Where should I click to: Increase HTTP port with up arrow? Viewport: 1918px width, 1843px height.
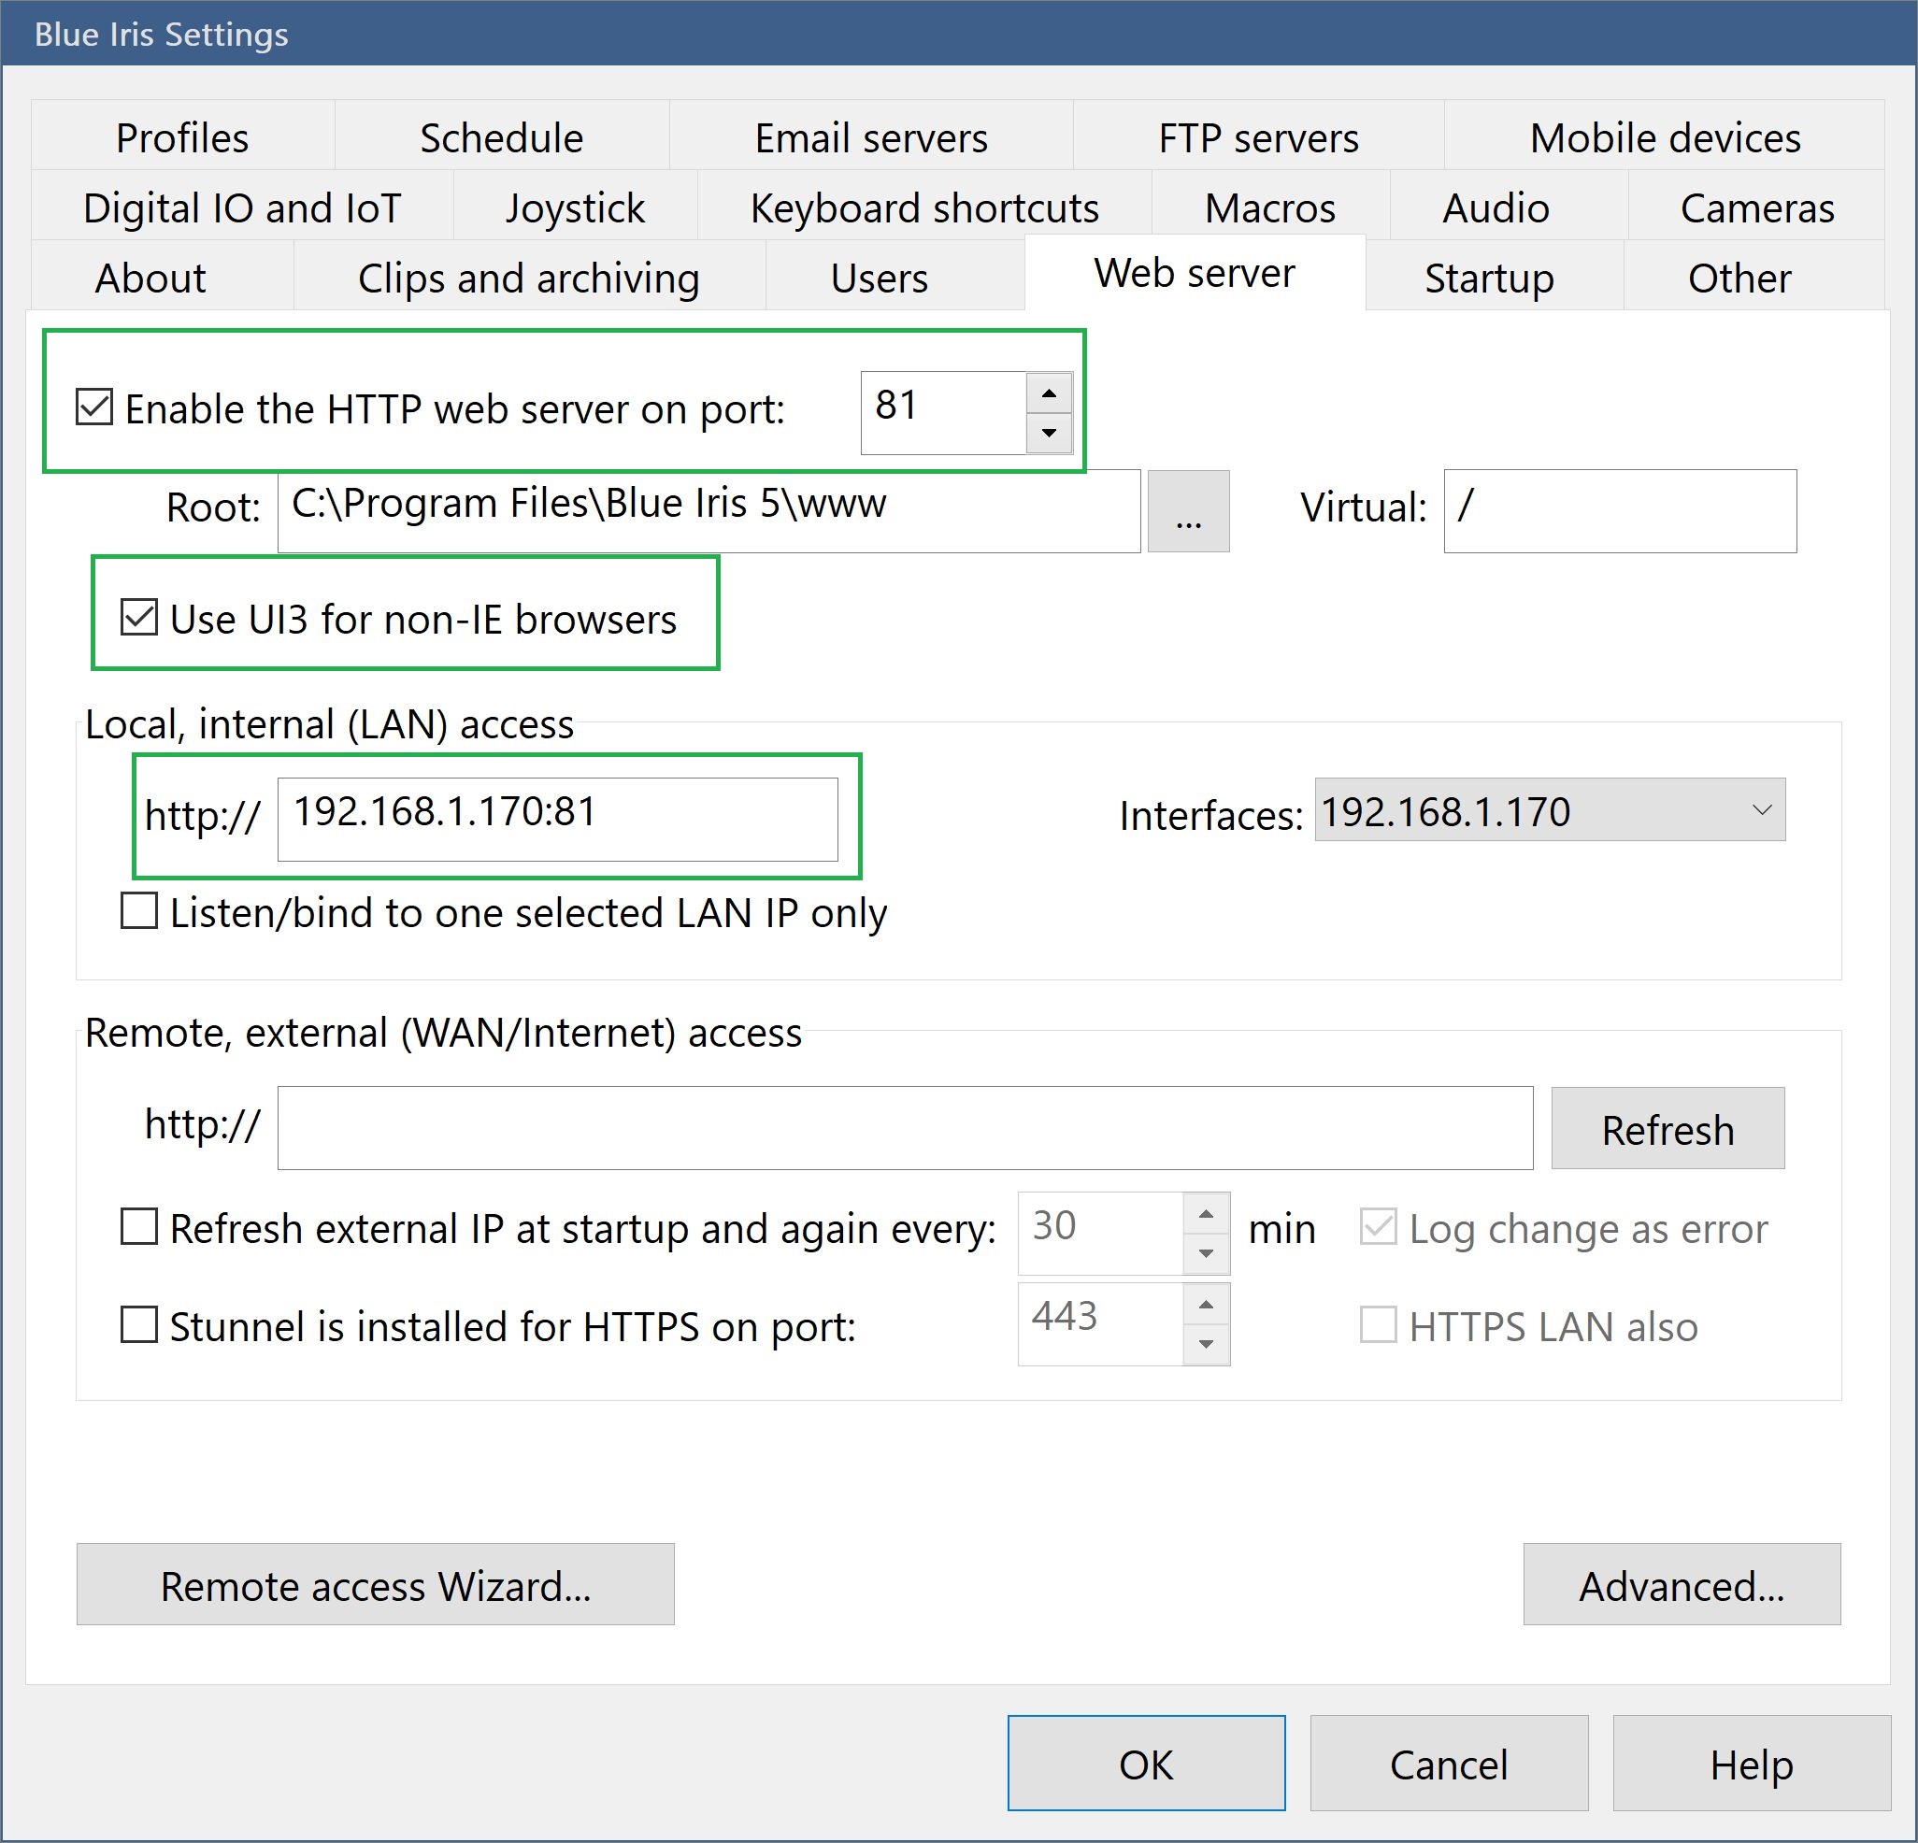pyautogui.click(x=1049, y=393)
